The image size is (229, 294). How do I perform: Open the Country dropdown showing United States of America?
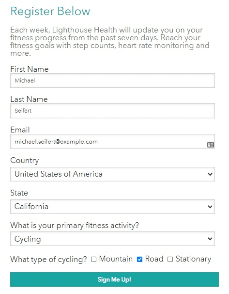[x=112, y=174]
